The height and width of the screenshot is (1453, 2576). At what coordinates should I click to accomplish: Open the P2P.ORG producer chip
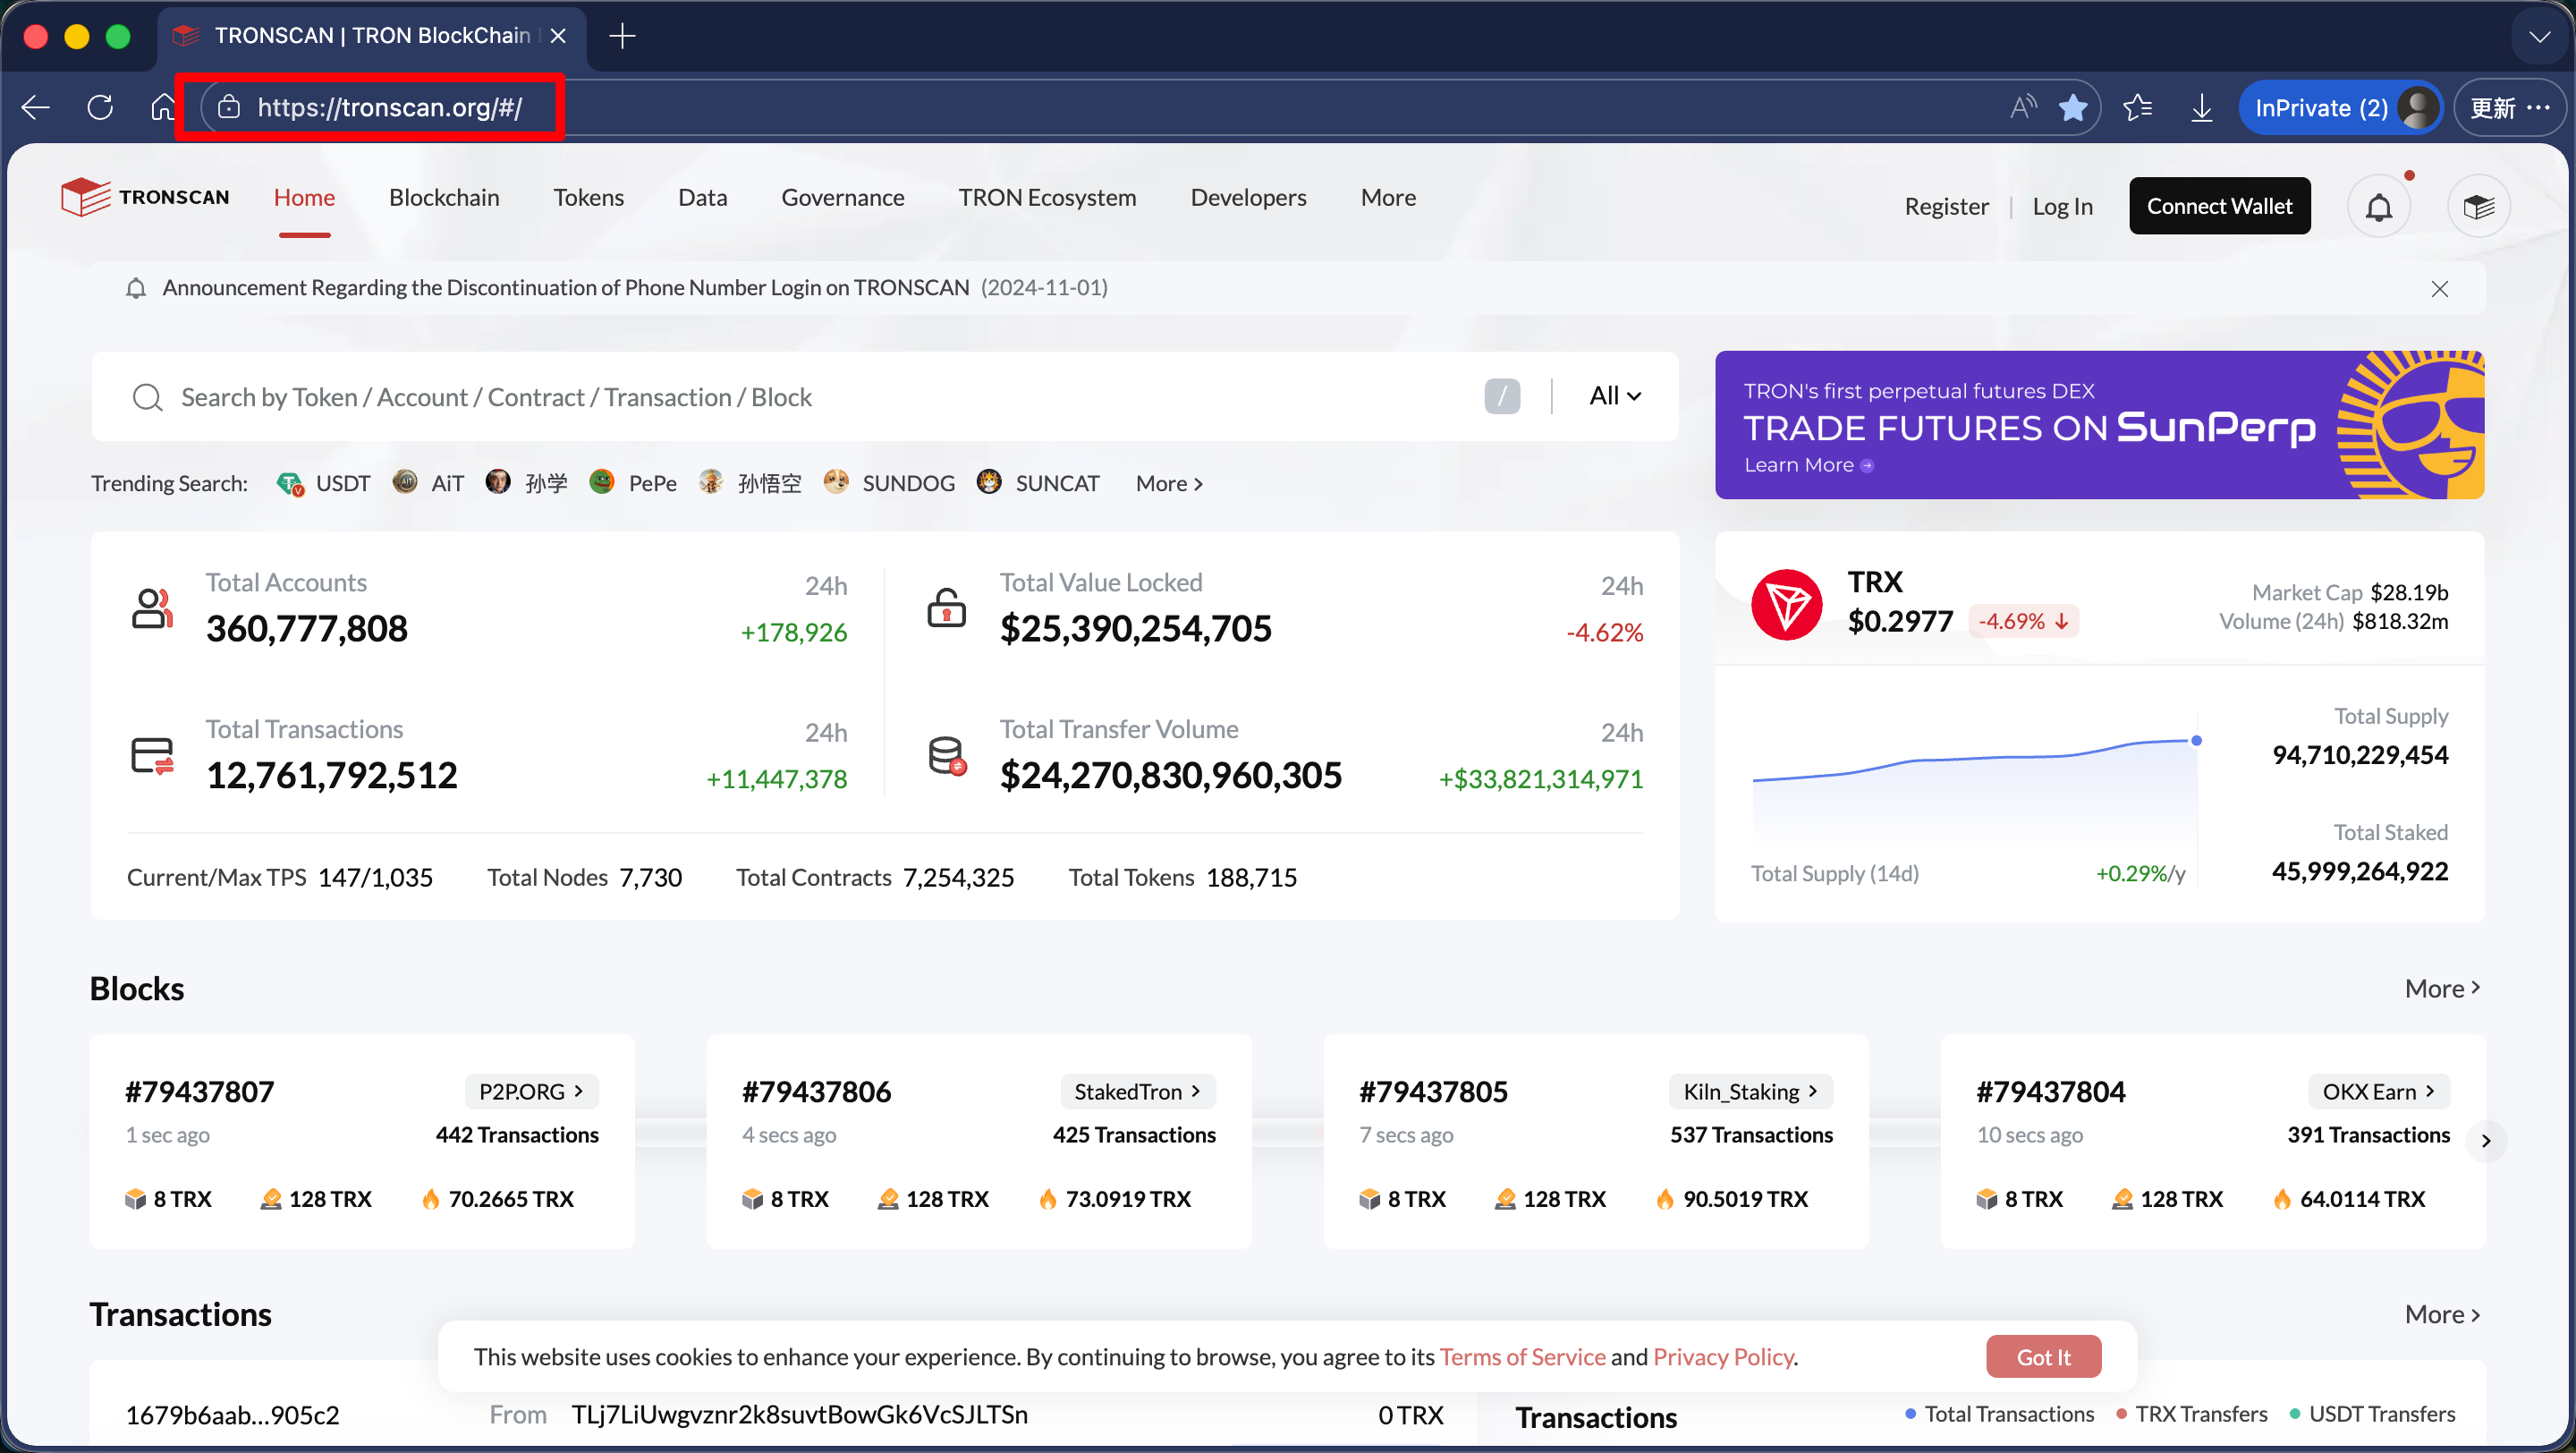click(531, 1092)
